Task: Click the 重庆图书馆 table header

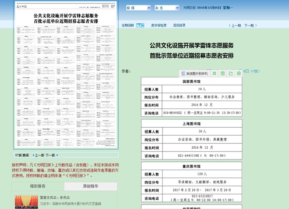Action: click(191, 166)
